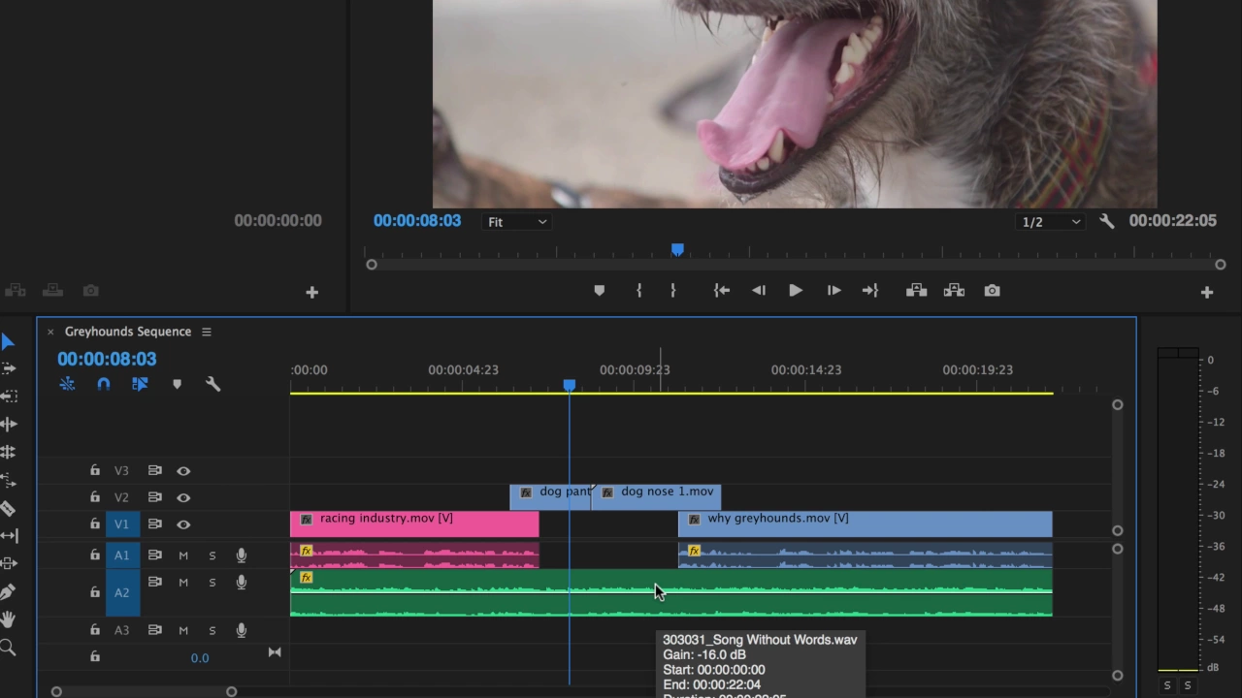Select the dog nose 1.mov clip
This screenshot has width=1242, height=698.
657,497
